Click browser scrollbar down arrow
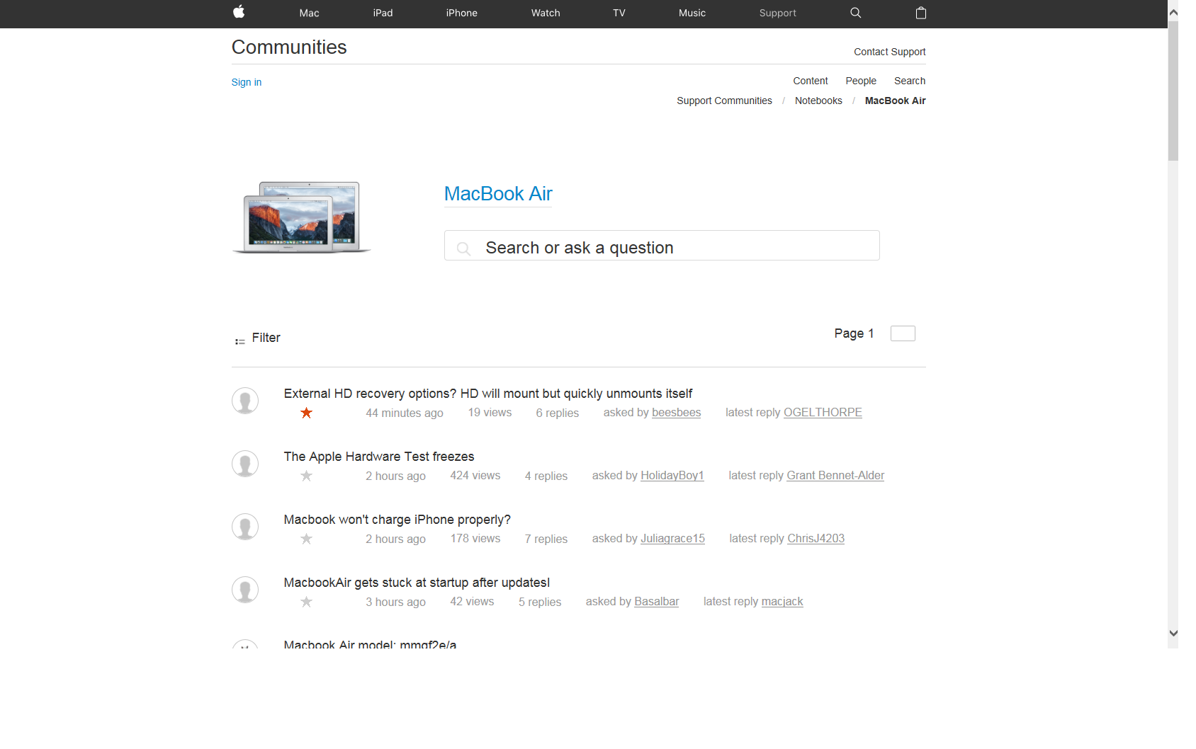This screenshot has height=749, width=1196. coord(1173,634)
